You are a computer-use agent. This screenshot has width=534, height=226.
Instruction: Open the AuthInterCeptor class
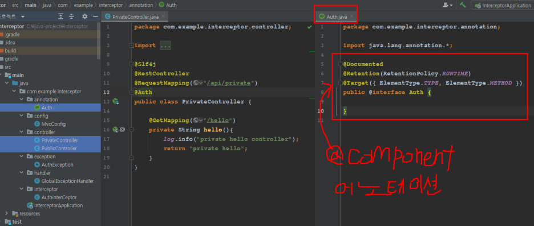click(x=55, y=198)
